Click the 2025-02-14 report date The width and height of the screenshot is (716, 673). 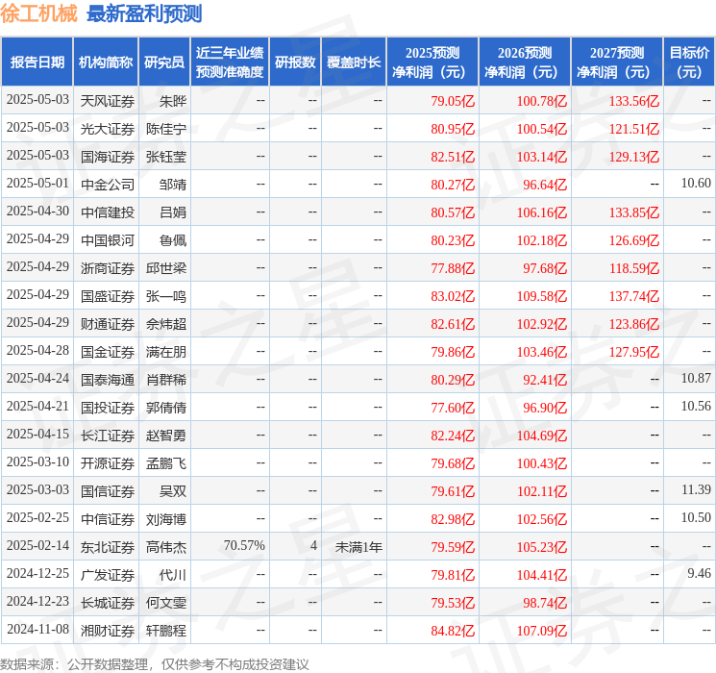click(x=37, y=545)
